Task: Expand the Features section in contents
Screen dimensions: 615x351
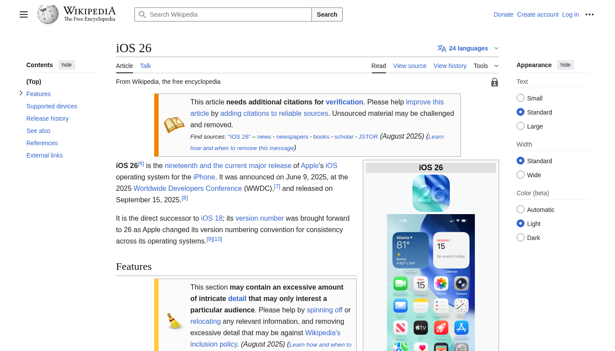Action: pos(21,93)
